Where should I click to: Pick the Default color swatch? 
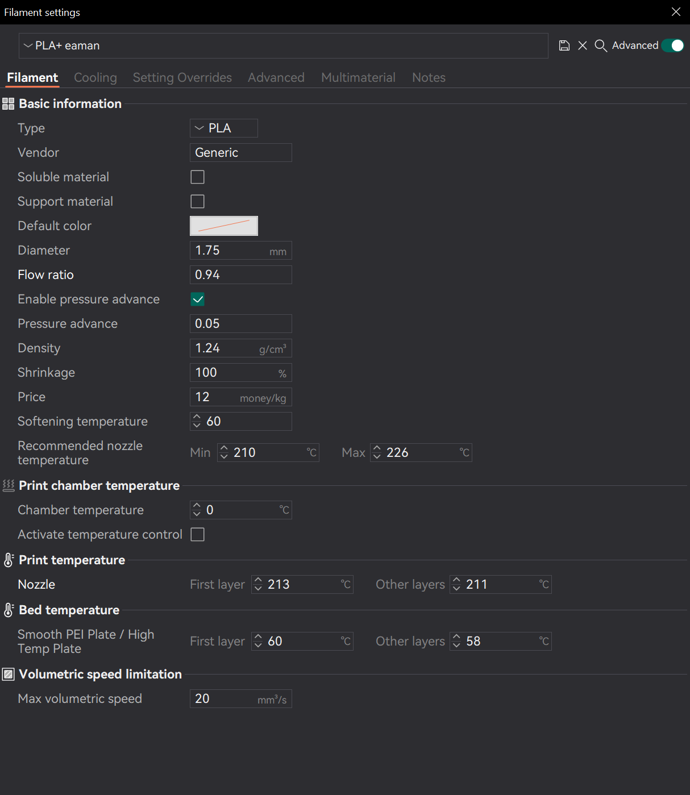224,226
